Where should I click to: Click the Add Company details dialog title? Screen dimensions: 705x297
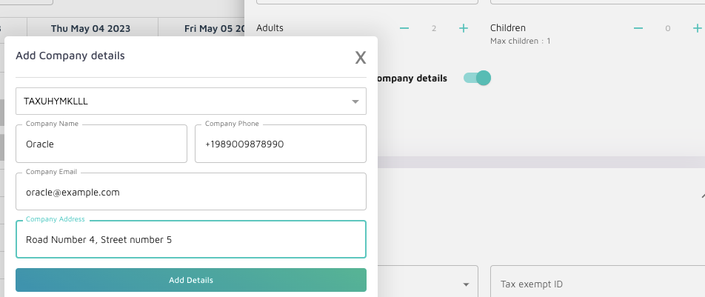point(70,56)
